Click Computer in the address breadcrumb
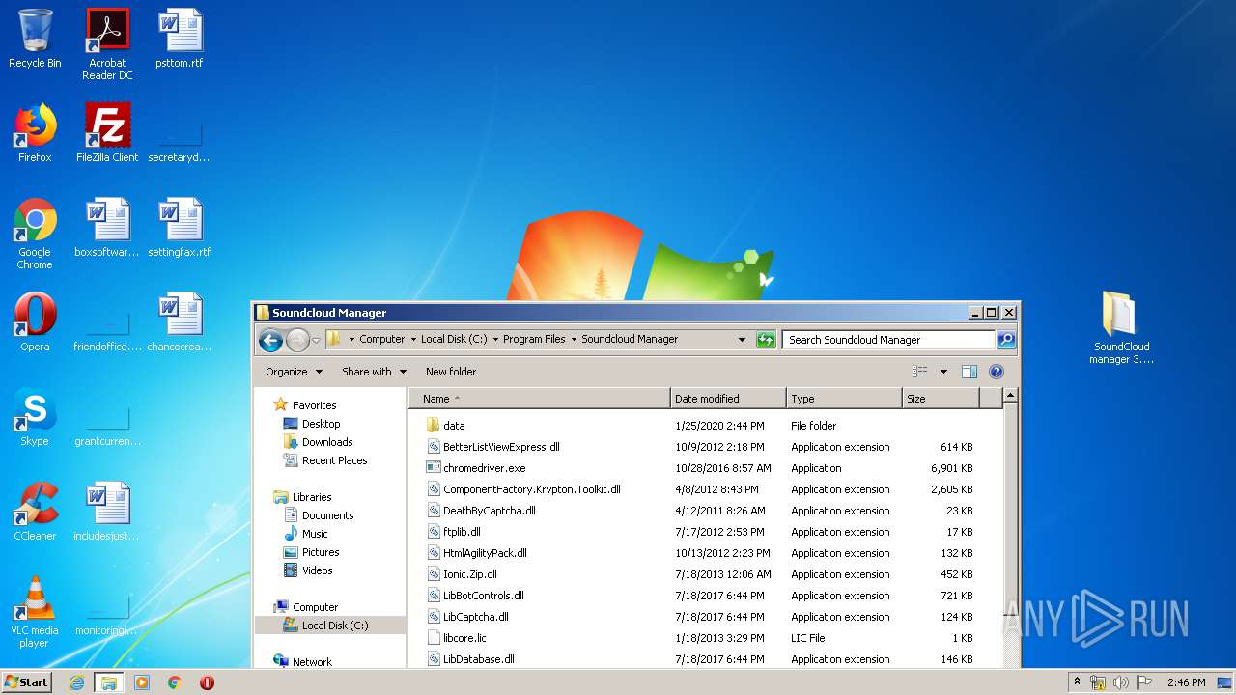 pos(382,340)
